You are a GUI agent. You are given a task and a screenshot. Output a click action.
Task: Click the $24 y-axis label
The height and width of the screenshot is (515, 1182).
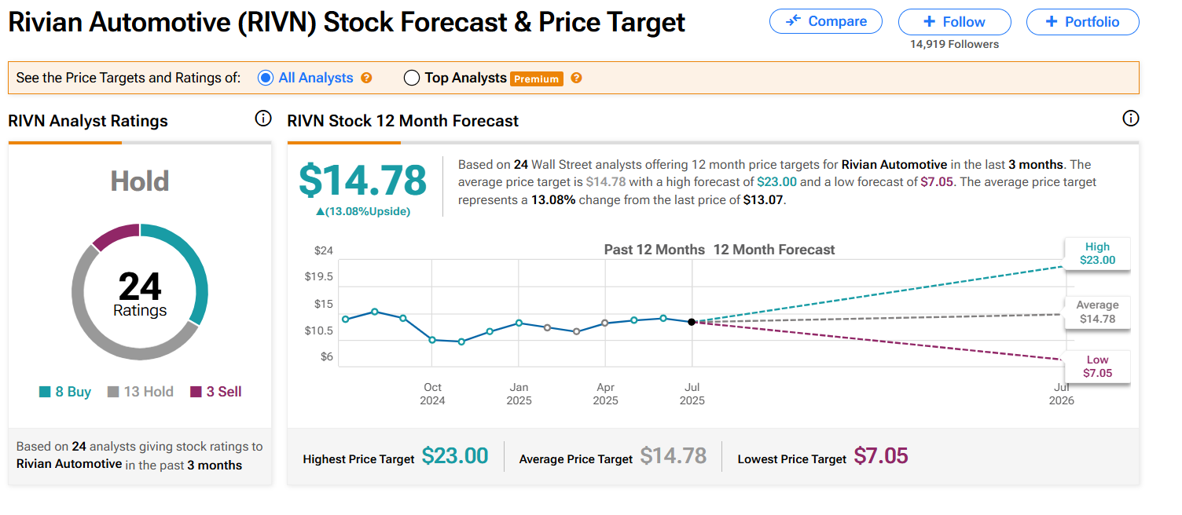pyautogui.click(x=324, y=250)
